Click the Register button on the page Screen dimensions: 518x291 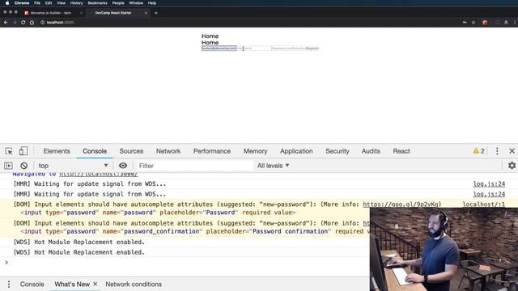(x=312, y=48)
